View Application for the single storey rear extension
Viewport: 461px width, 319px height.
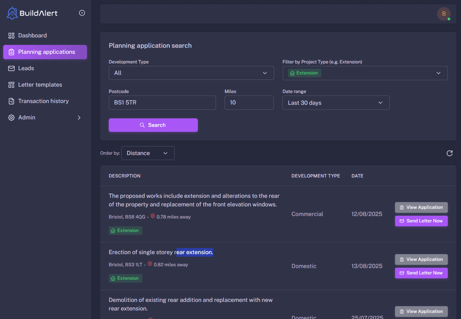coord(421,259)
